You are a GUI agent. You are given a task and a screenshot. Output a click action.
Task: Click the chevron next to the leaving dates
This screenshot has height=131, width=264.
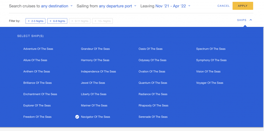[x=189, y=6]
